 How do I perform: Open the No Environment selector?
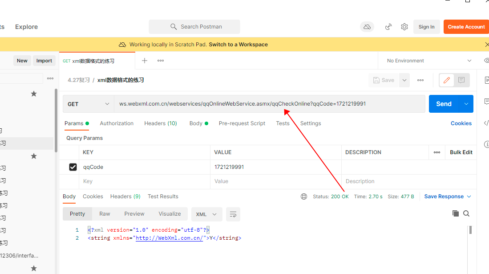point(429,61)
